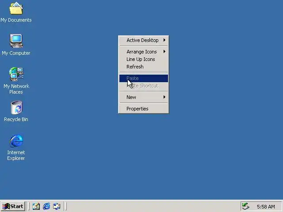Launch Internet Explorer from quick launch bar
This screenshot has height=212, width=283.
(x=46, y=206)
